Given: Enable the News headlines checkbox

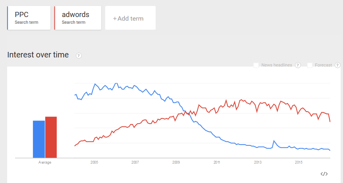Looking at the screenshot, I should 256,65.
